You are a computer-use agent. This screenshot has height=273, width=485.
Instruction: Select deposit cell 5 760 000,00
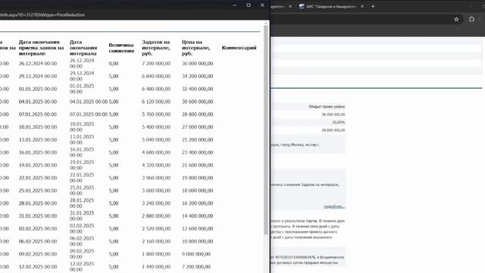tap(156, 115)
